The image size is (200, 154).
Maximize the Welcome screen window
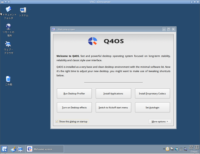pyautogui.click(x=169, y=29)
